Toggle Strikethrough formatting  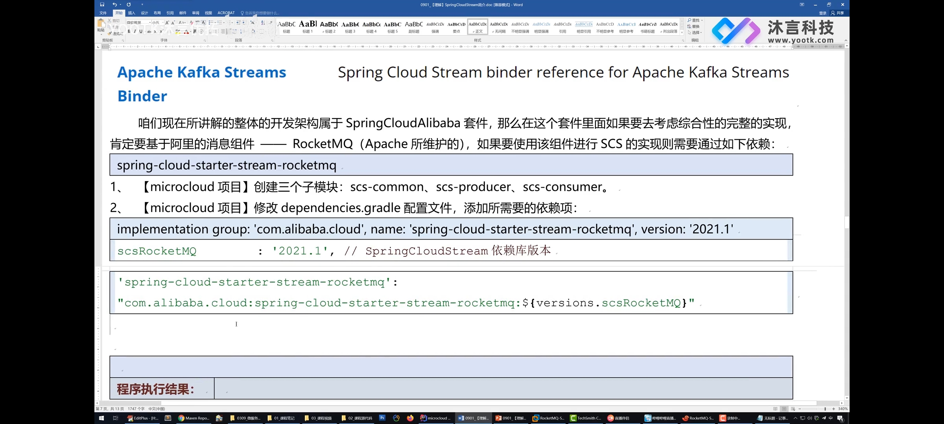[x=149, y=31]
